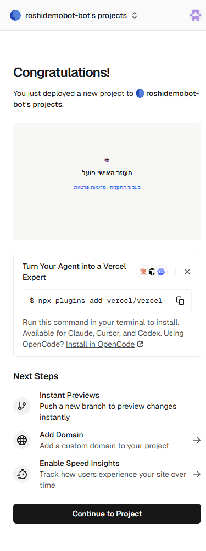This screenshot has width=206, height=551.
Task: Open the deployment preview thumbnail
Action: coord(107,182)
